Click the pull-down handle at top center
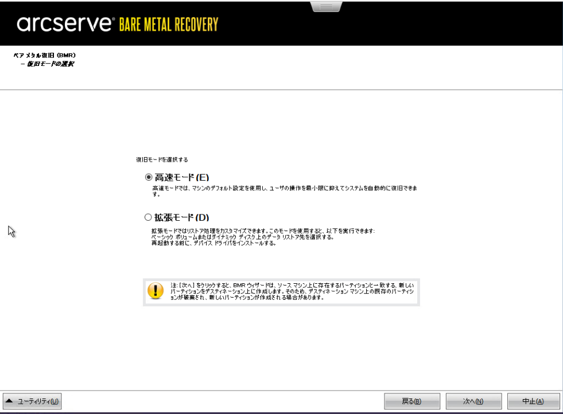563x414 pixels. [327, 6]
